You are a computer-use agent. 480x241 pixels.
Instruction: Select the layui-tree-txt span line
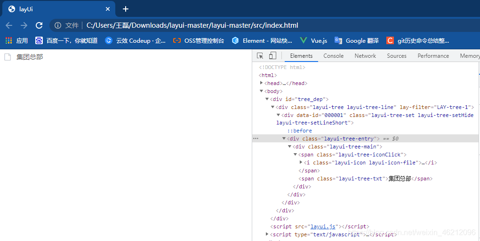point(366,179)
